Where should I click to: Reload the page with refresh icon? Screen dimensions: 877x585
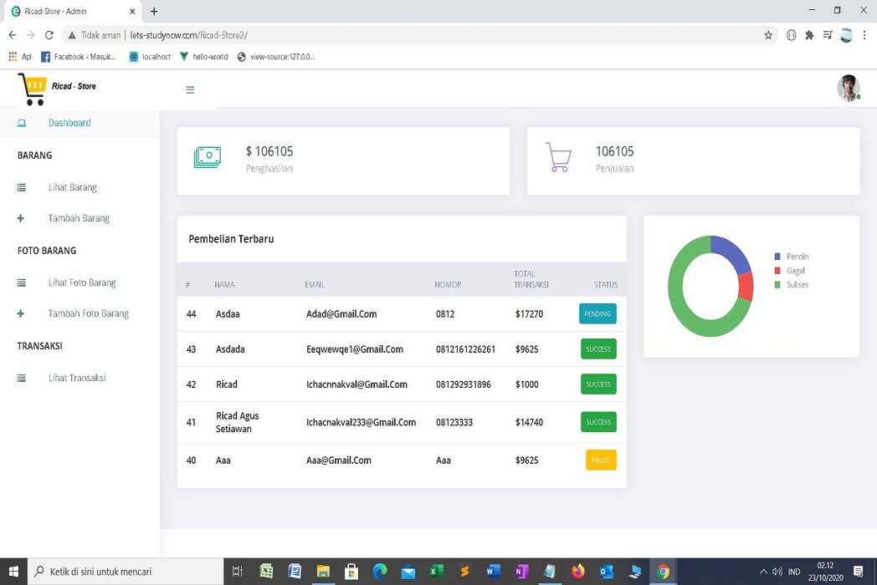point(49,35)
